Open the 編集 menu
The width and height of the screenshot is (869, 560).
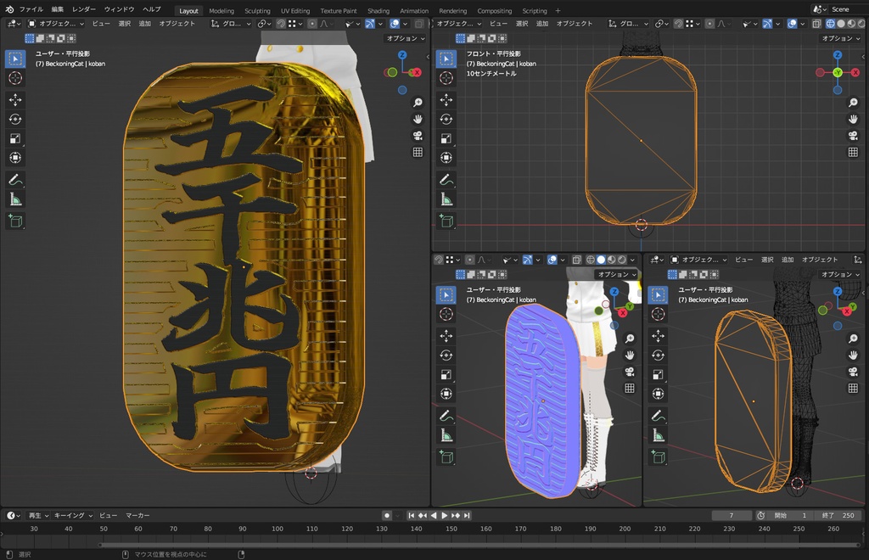pos(58,9)
